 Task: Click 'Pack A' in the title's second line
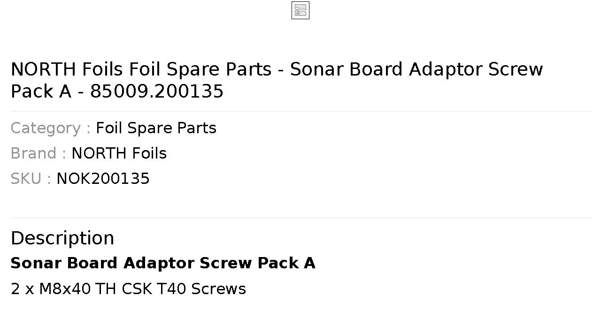pyautogui.click(x=41, y=91)
